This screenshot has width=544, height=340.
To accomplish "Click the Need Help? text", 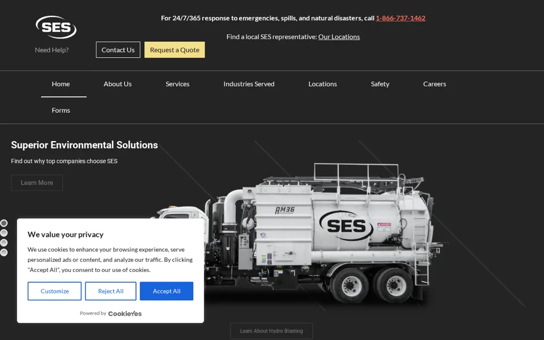I will point(52,50).
